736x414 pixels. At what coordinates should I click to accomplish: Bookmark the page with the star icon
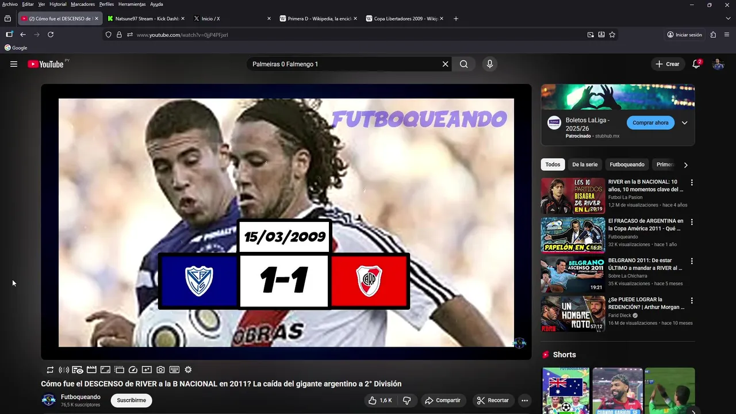click(612, 34)
